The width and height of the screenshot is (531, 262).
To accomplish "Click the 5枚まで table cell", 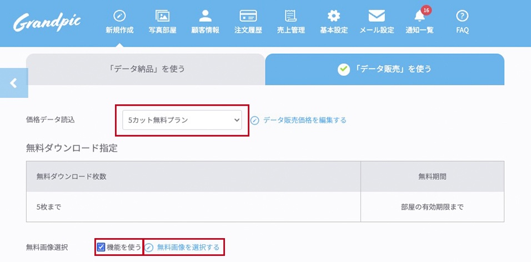I will 193,207.
